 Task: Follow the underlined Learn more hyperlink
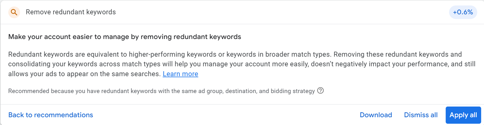coord(180,74)
